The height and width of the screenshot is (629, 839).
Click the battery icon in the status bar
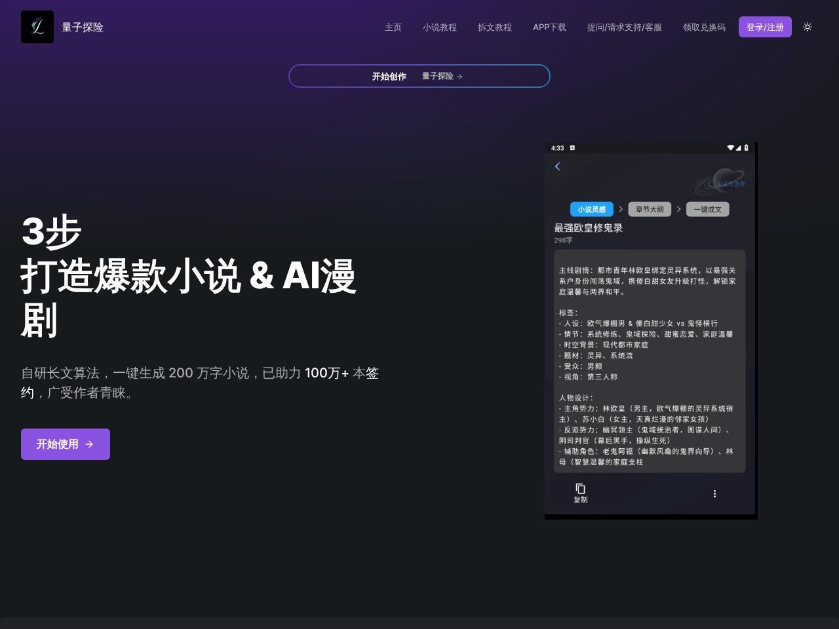pyautogui.click(x=746, y=148)
